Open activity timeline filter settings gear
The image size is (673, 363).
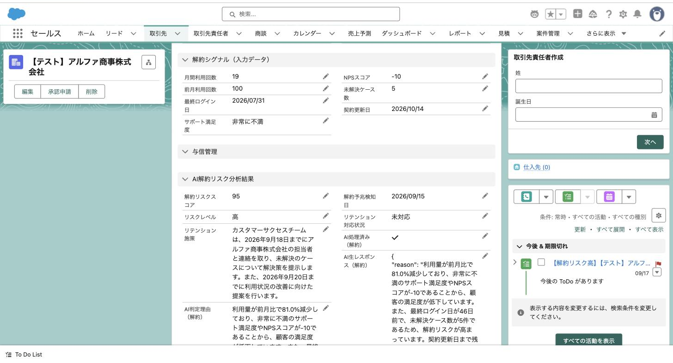659,215
